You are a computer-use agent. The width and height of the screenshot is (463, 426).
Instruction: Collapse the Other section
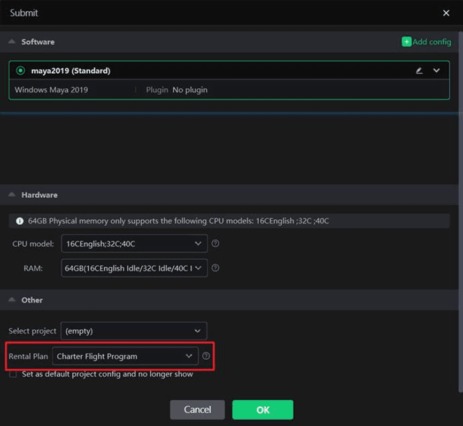click(12, 300)
